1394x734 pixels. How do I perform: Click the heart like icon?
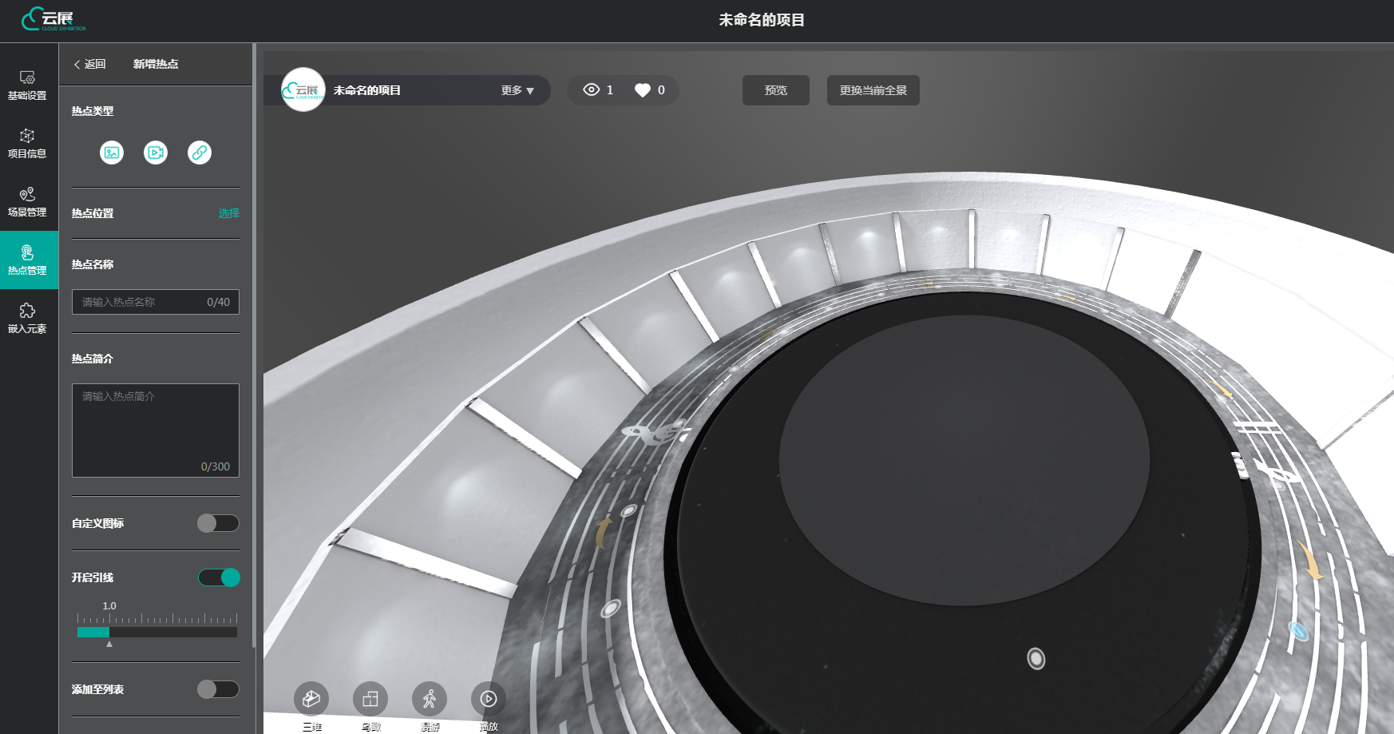(642, 90)
